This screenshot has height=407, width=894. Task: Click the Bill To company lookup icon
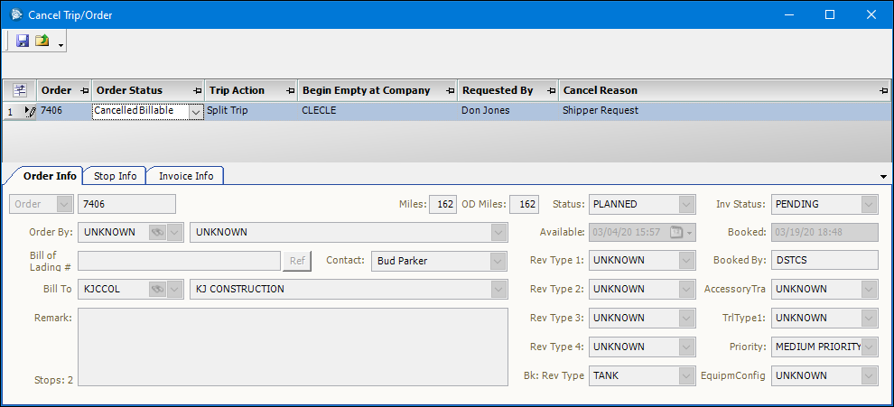click(x=157, y=289)
